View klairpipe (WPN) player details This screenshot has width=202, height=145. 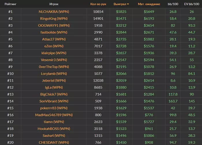pos(54,53)
